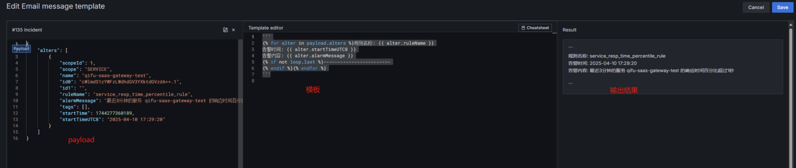Click result time 2025-04-10 17:29:20
Image resolution: width=796 pixels, height=168 pixels.
point(613,63)
